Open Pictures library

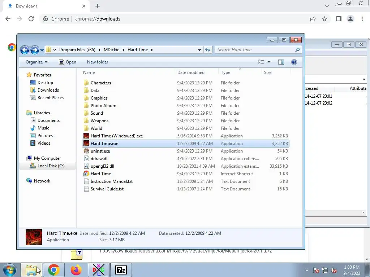[x=42, y=136]
